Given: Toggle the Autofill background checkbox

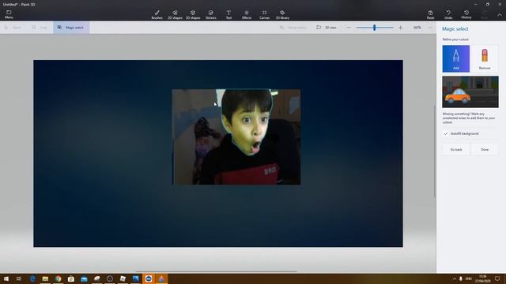Looking at the screenshot, I should click(446, 133).
